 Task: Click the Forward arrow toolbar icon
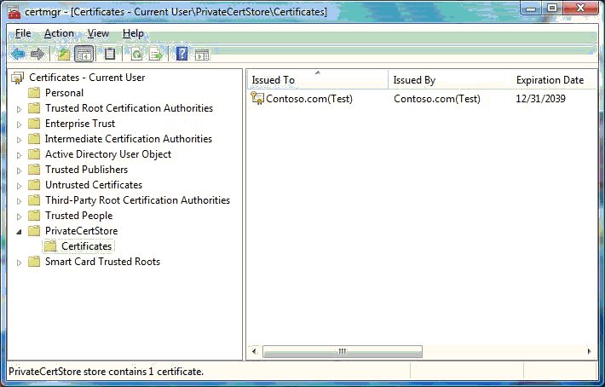[x=37, y=54]
